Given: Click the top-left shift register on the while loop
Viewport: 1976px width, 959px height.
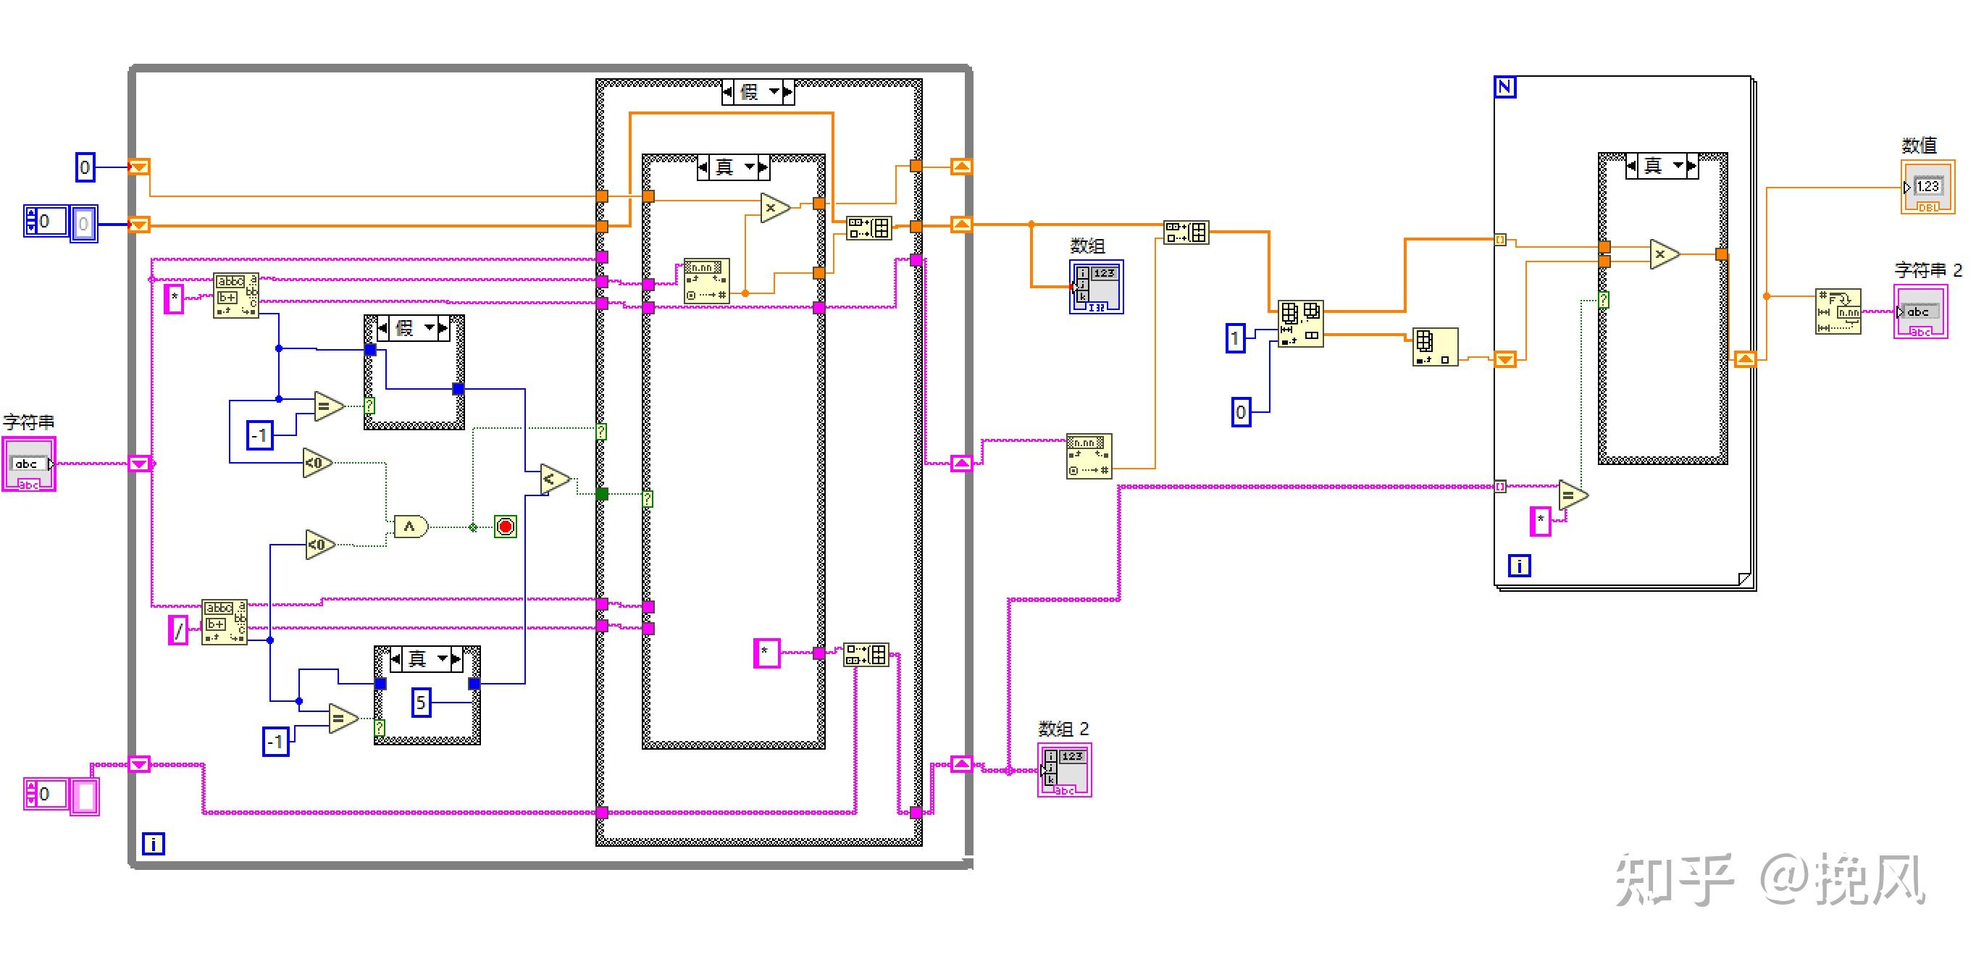Looking at the screenshot, I should pos(139,167).
